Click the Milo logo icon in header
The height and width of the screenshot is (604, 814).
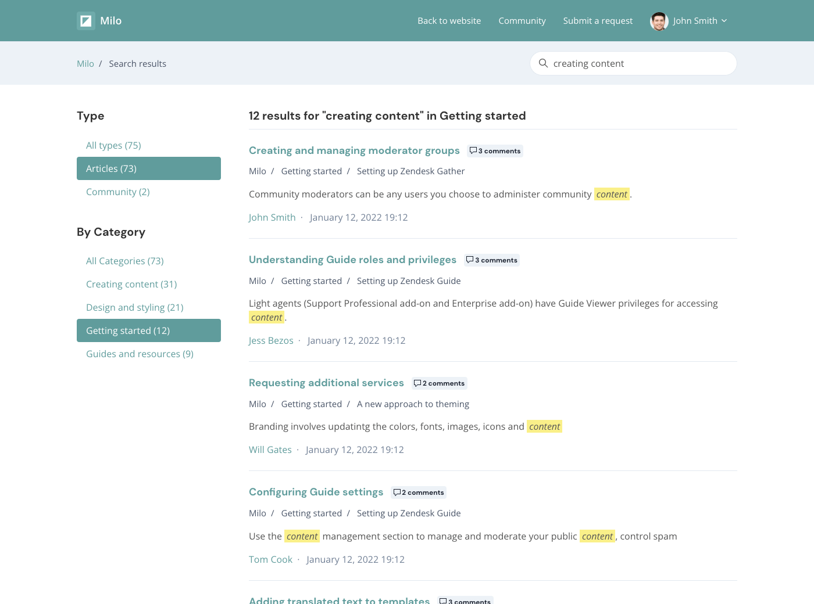click(x=86, y=21)
